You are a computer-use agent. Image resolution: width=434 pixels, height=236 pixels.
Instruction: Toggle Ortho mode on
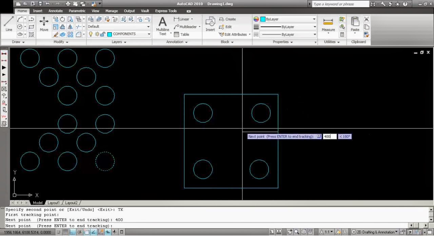[72, 232]
